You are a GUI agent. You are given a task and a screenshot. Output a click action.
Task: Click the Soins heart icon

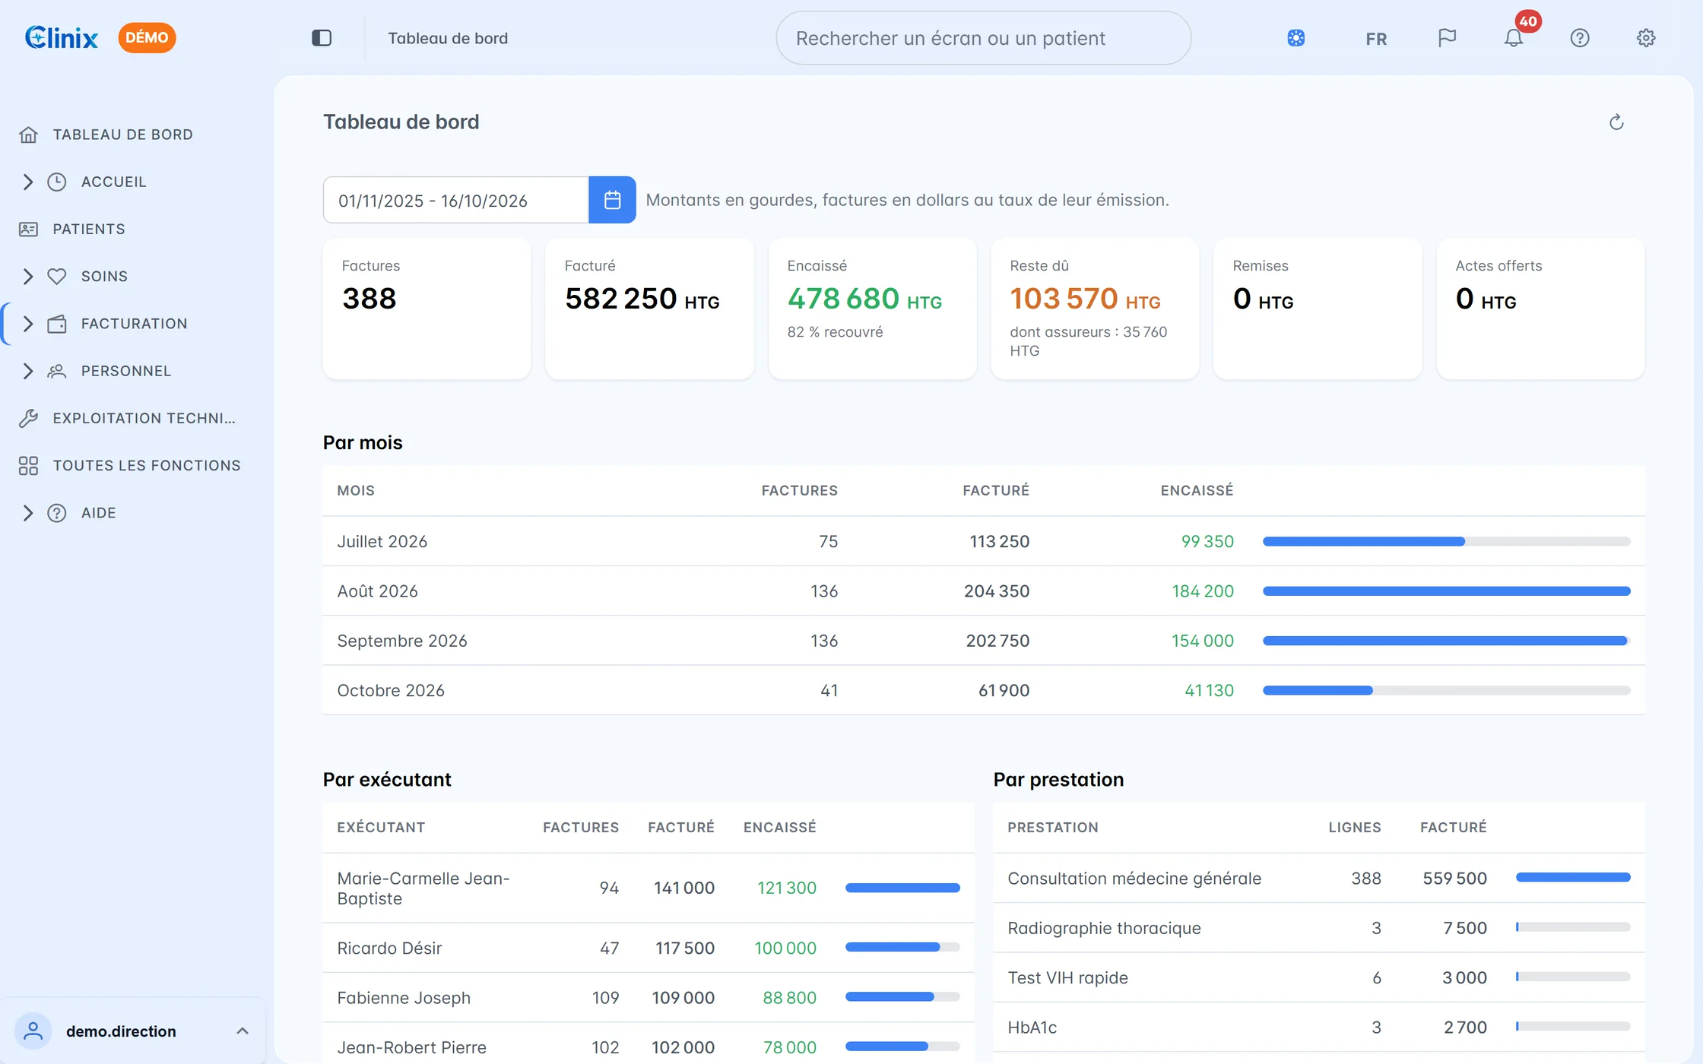[57, 277]
